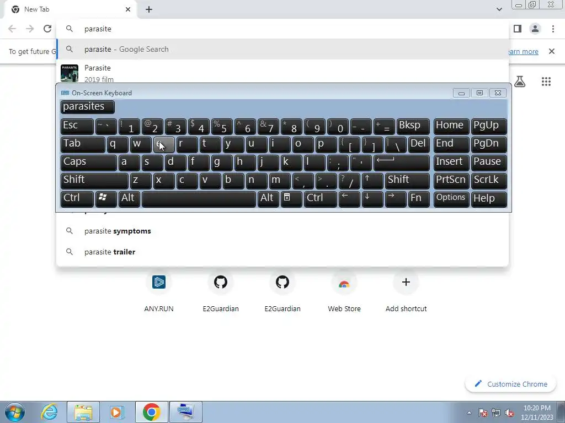Click the omnibox text 'parasite'
The image size is (565, 423).
point(98,29)
